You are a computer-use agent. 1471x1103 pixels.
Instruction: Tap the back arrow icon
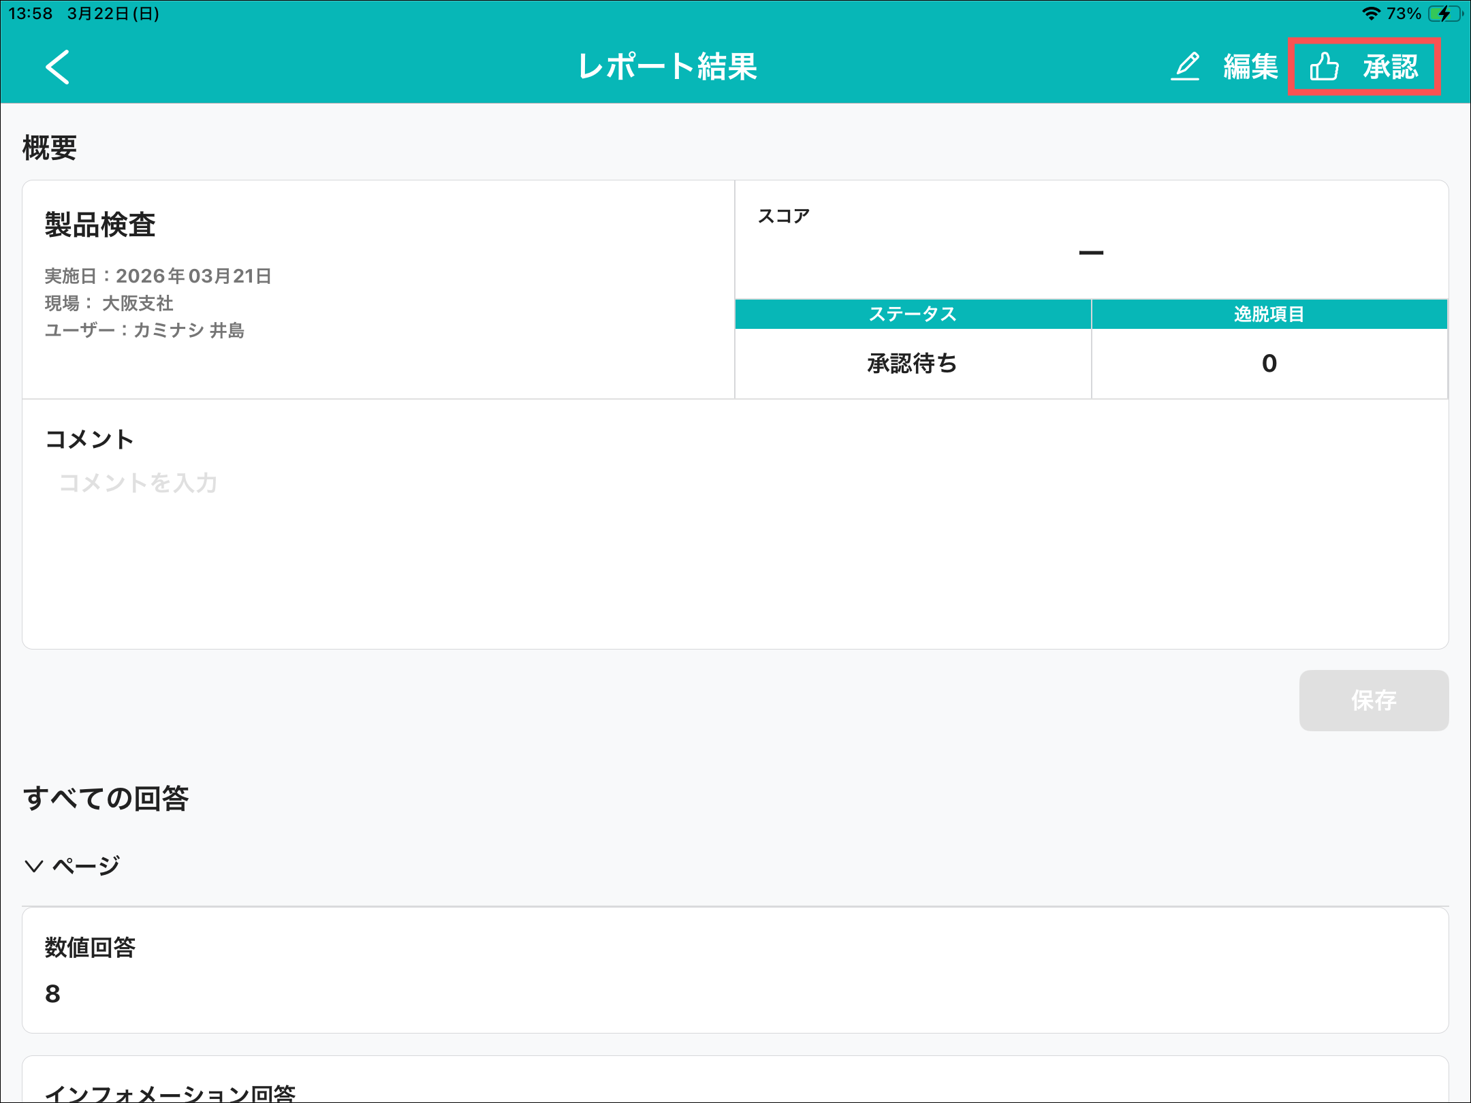[x=58, y=67]
